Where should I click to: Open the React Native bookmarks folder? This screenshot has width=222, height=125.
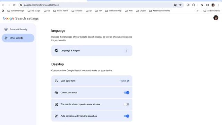coord(61,11)
